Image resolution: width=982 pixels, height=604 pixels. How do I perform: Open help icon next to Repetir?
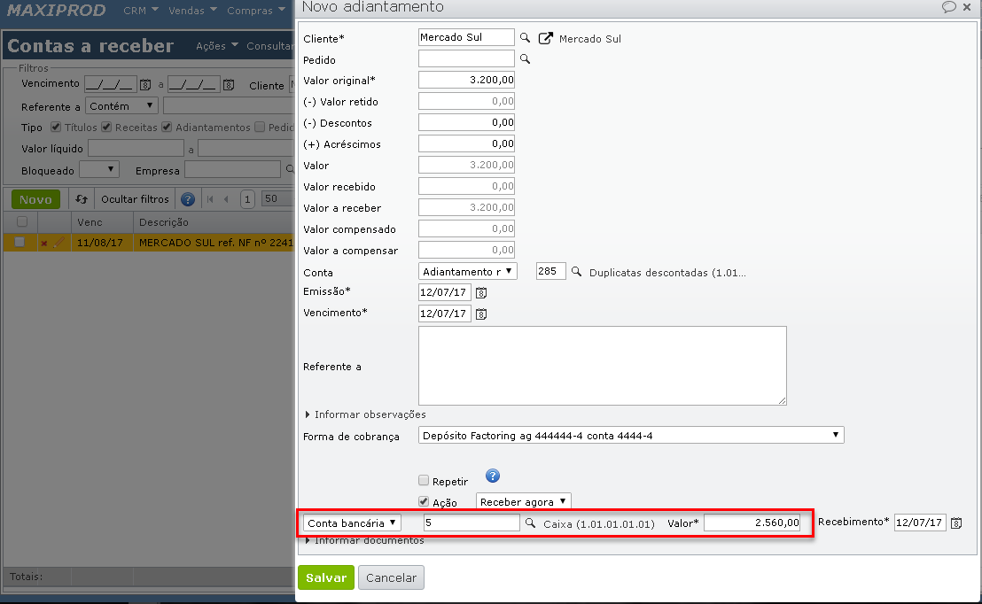493,476
